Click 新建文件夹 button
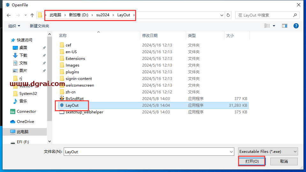306x172 pixels. coord(40,26)
